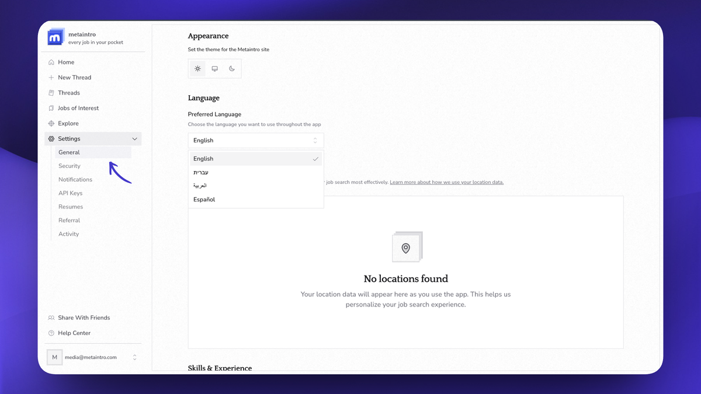
Task: Open 'Learn more about how we use your location data' link
Action: click(x=447, y=182)
